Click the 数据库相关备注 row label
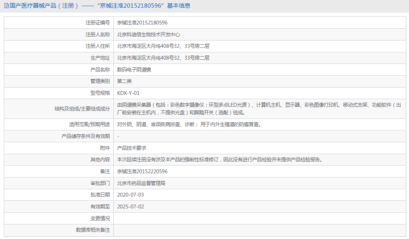409x239 pixels. click(x=93, y=230)
